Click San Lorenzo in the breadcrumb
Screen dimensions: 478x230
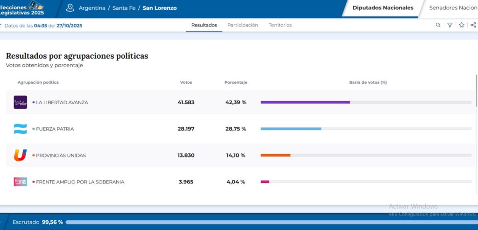pos(160,8)
